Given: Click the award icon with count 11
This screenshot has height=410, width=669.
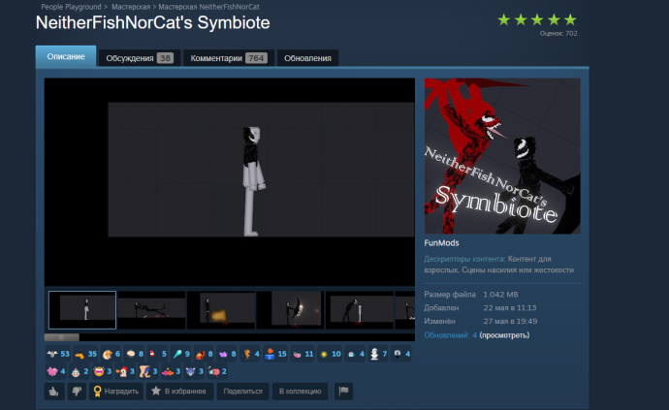Looking at the screenshot, I should click(298, 355).
